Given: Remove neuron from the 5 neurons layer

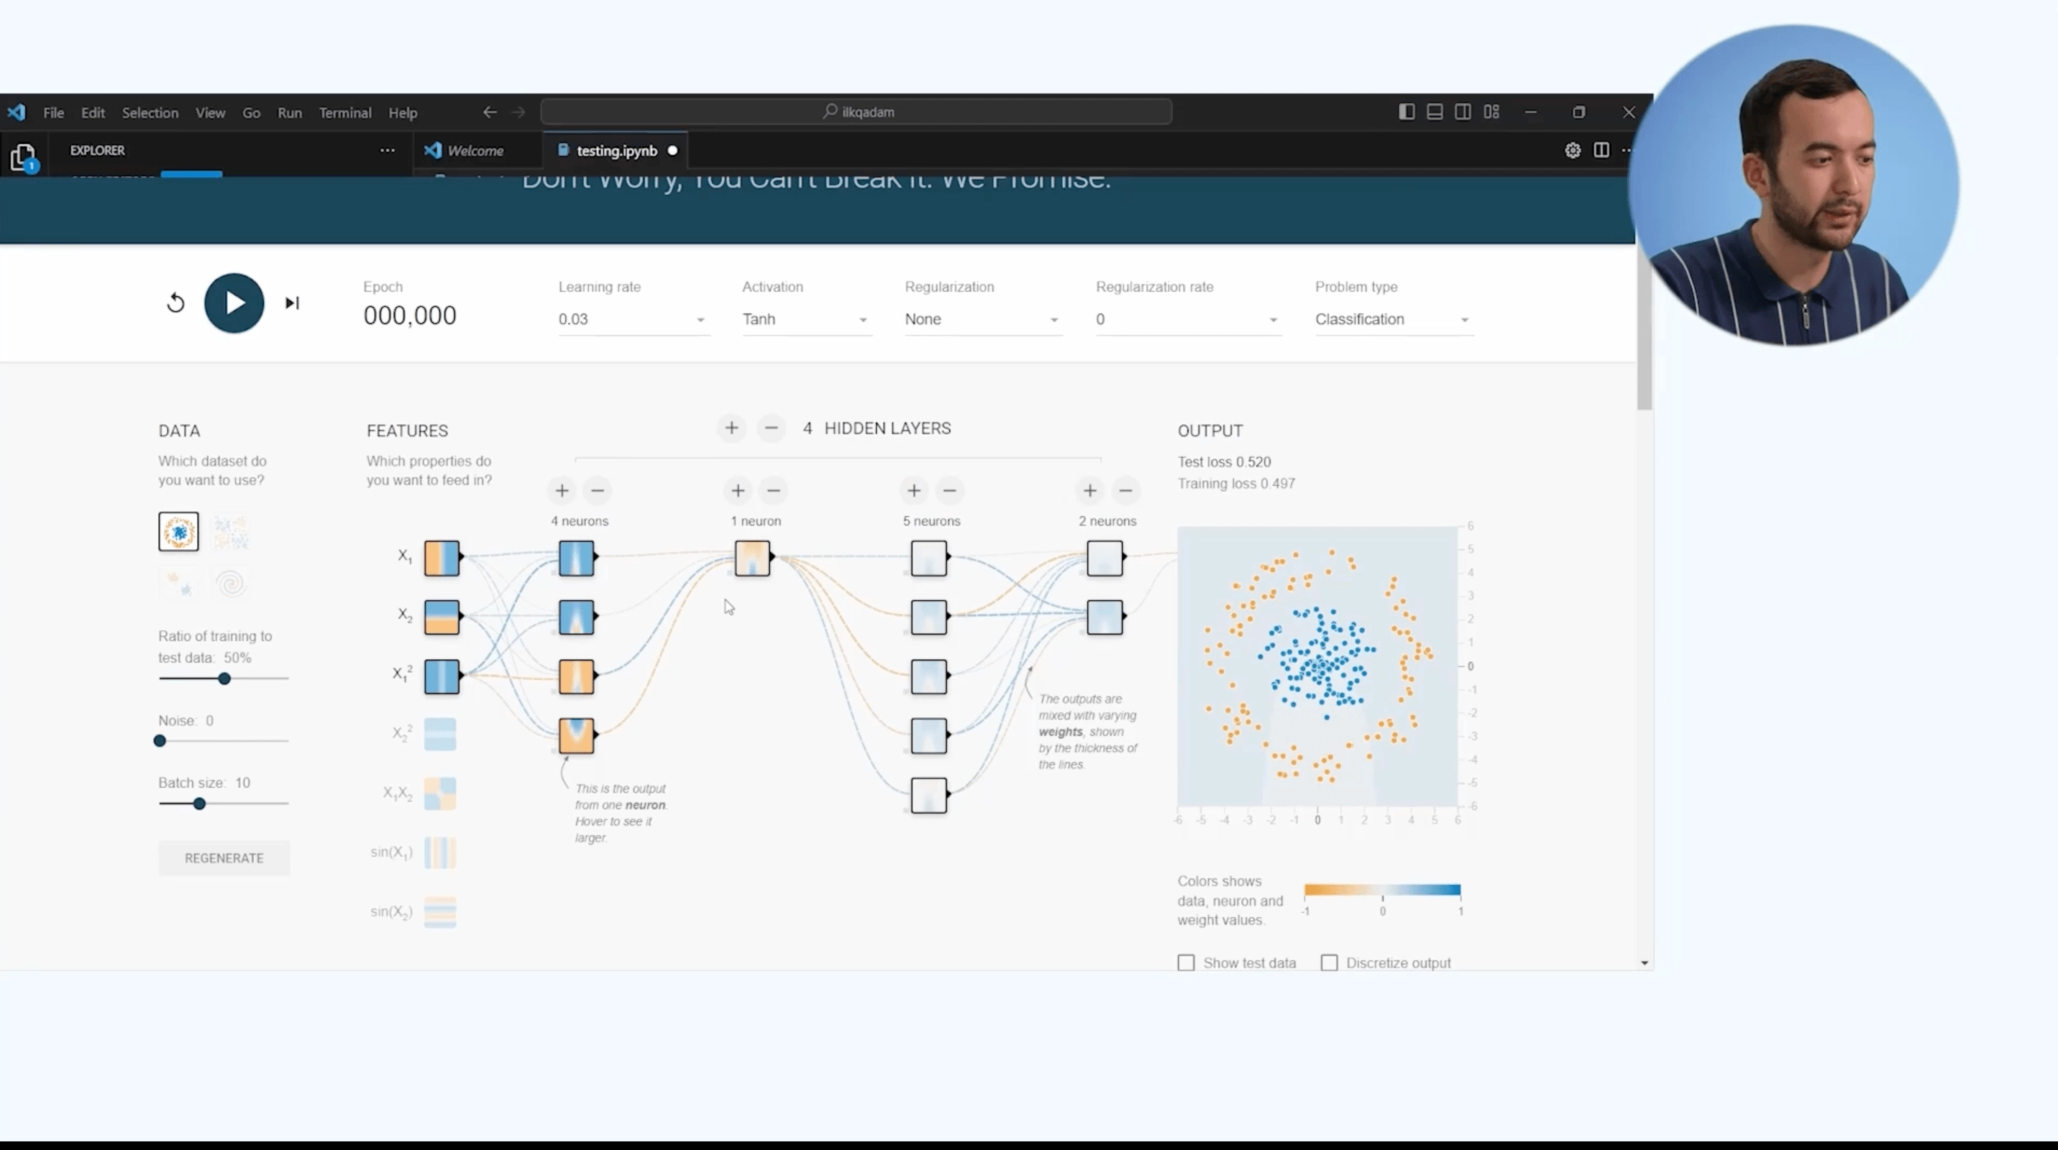Looking at the screenshot, I should click(x=949, y=490).
